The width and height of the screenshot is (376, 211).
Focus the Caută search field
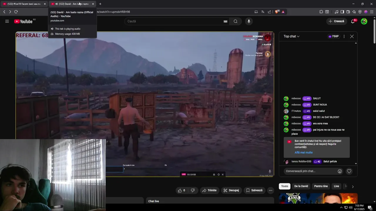pyautogui.click(x=176, y=21)
